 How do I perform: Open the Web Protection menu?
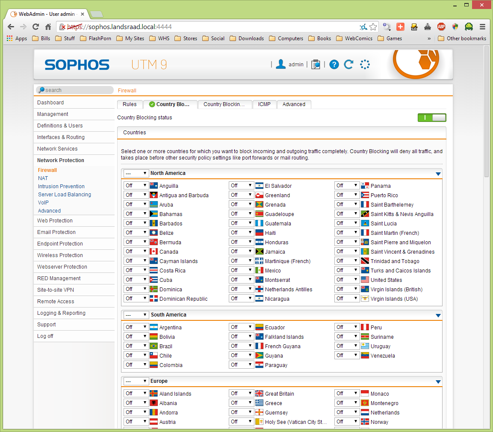point(74,220)
